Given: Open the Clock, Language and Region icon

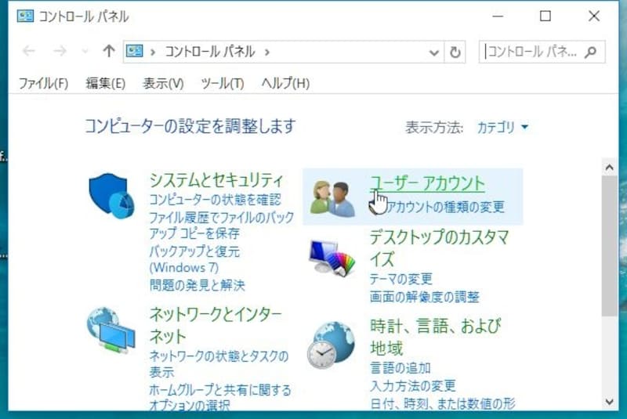Looking at the screenshot, I should pos(332,345).
